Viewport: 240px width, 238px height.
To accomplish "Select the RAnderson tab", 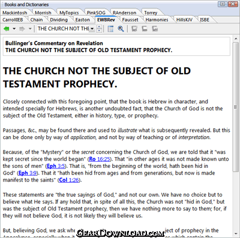I will (124, 13).
